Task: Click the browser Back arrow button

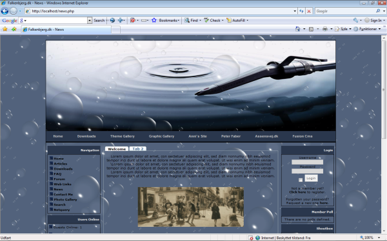Action: point(5,11)
